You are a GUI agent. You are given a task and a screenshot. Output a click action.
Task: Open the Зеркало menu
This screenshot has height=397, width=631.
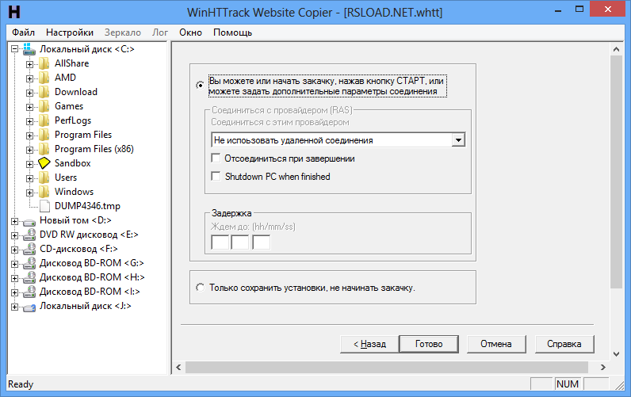(123, 32)
